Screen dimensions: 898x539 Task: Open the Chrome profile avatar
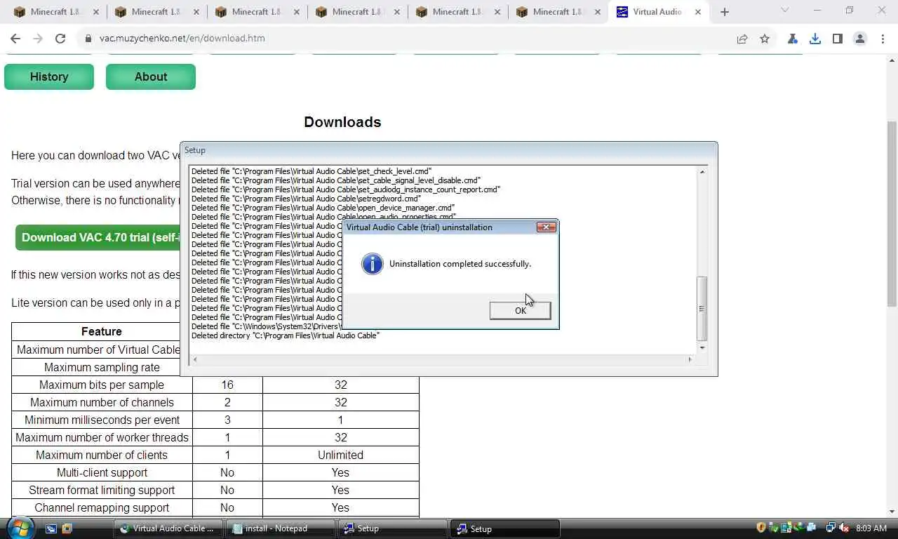(860, 39)
